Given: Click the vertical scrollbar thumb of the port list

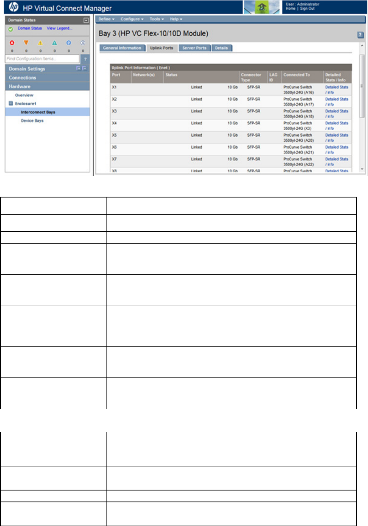Looking at the screenshot, I should tap(361, 86).
